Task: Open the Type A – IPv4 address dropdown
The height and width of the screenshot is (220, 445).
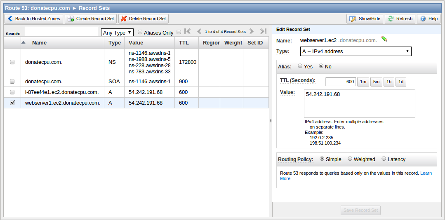Action: coord(356,51)
